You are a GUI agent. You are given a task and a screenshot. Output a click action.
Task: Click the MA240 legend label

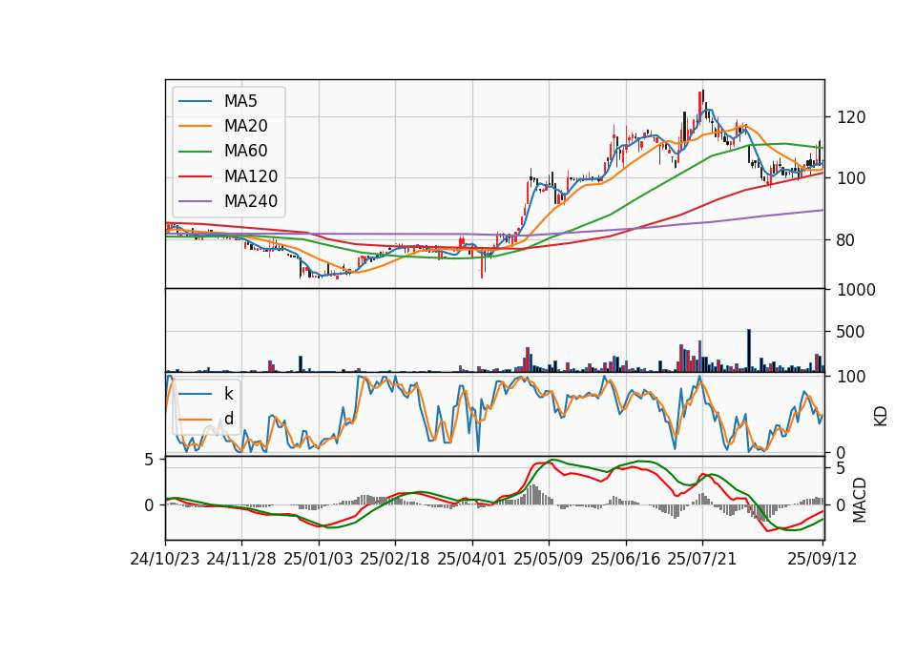tap(251, 201)
